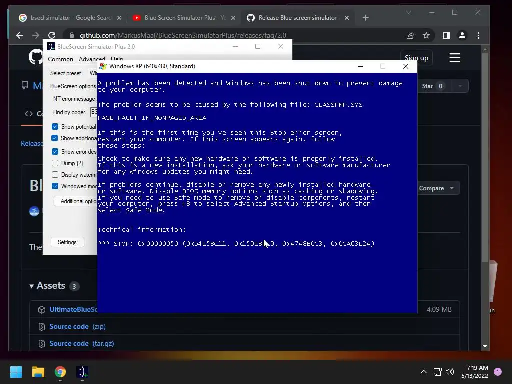The height and width of the screenshot is (384, 512).
Task: Open a new browser tab
Action: click(x=365, y=18)
